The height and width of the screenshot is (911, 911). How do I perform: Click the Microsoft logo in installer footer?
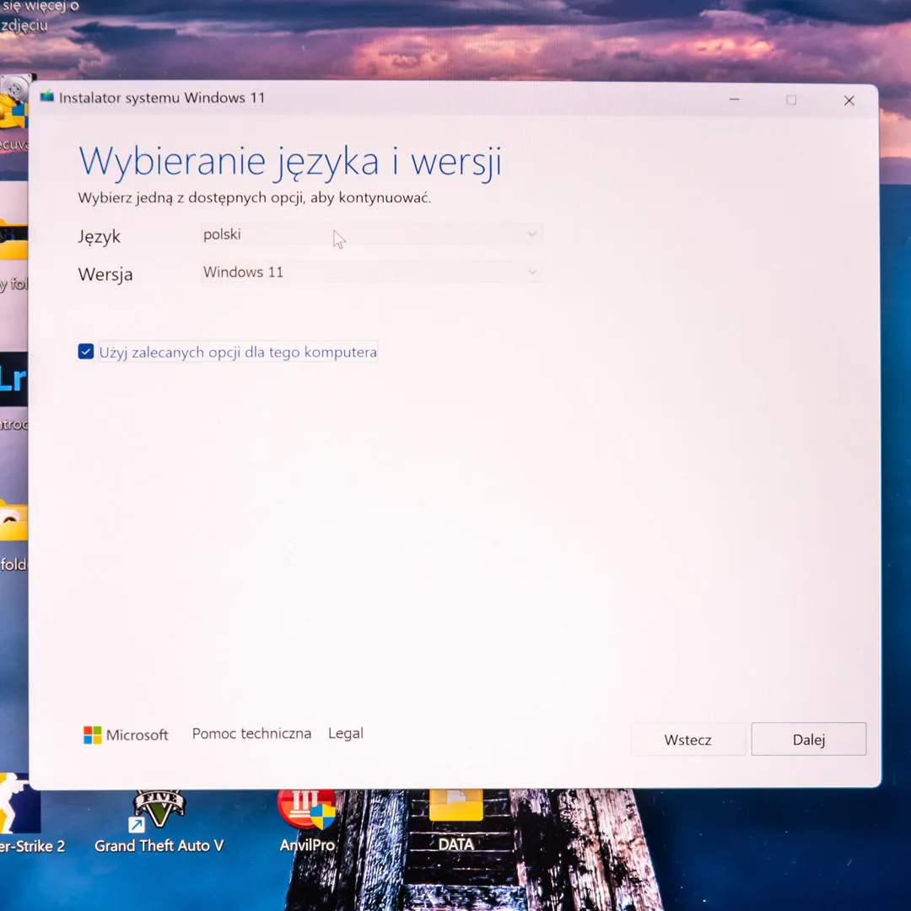pos(126,735)
